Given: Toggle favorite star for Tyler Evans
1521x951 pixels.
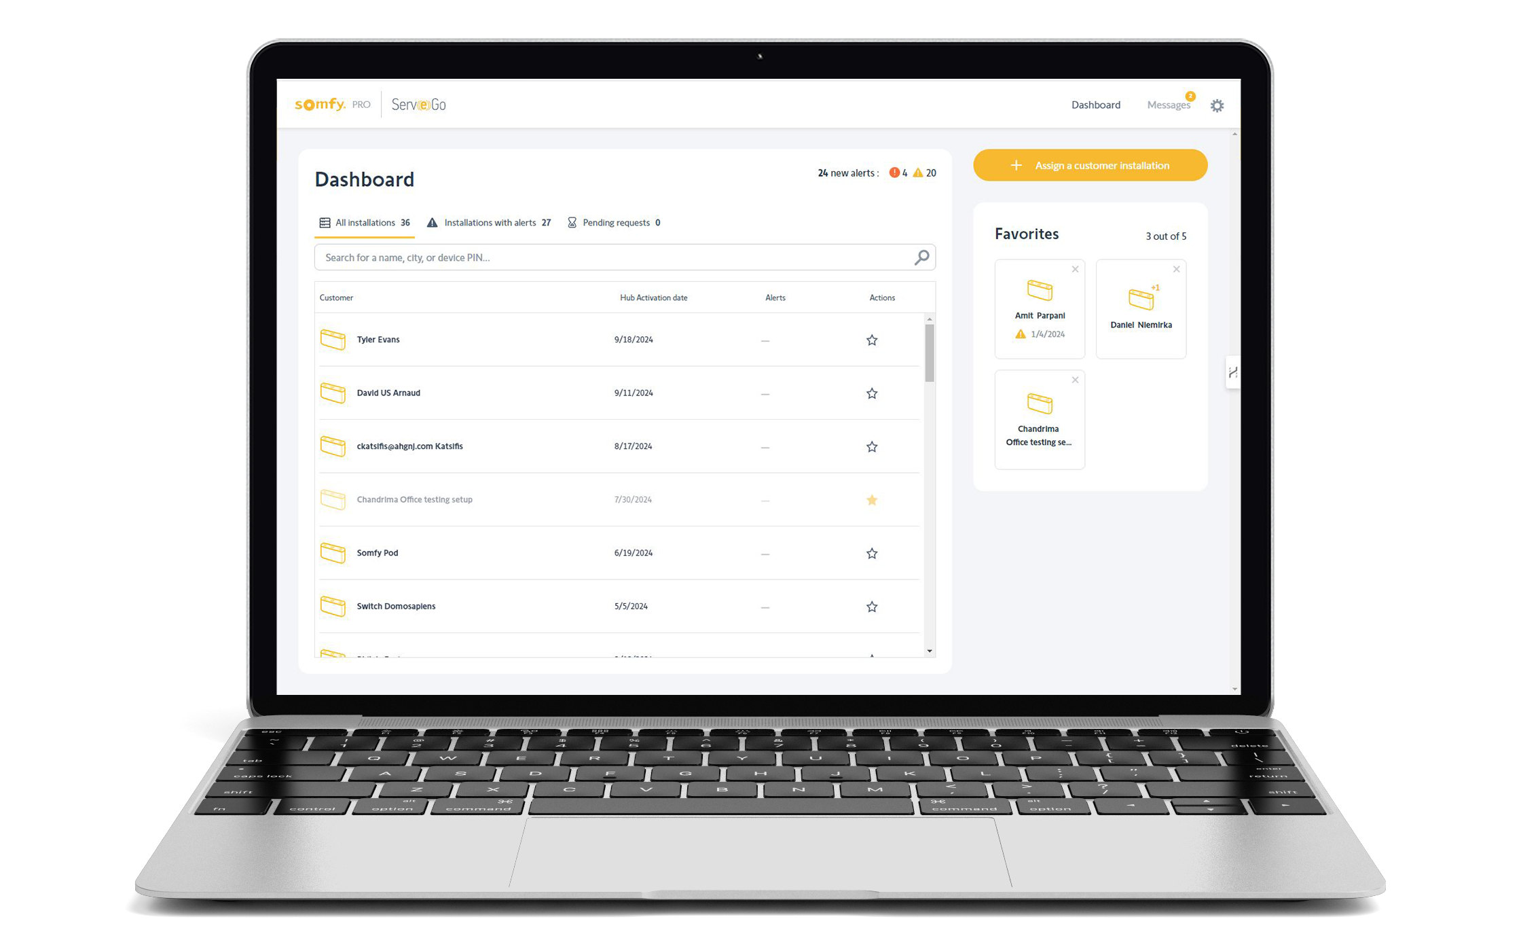Looking at the screenshot, I should click(x=873, y=338).
